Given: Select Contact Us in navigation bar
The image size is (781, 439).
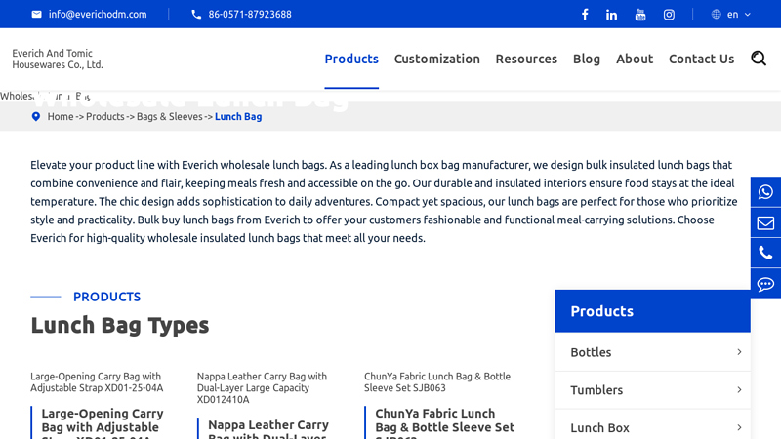Looking at the screenshot, I should pos(701,59).
